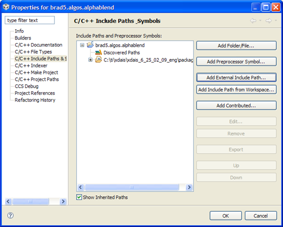Confirm with the OK button
Image resolution: width=283 pixels, height=227 pixels.
click(x=225, y=216)
